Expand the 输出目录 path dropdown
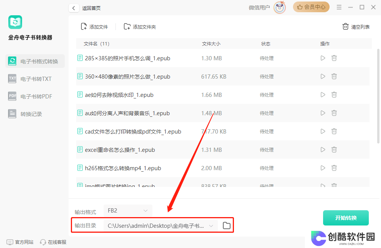 click(x=211, y=226)
